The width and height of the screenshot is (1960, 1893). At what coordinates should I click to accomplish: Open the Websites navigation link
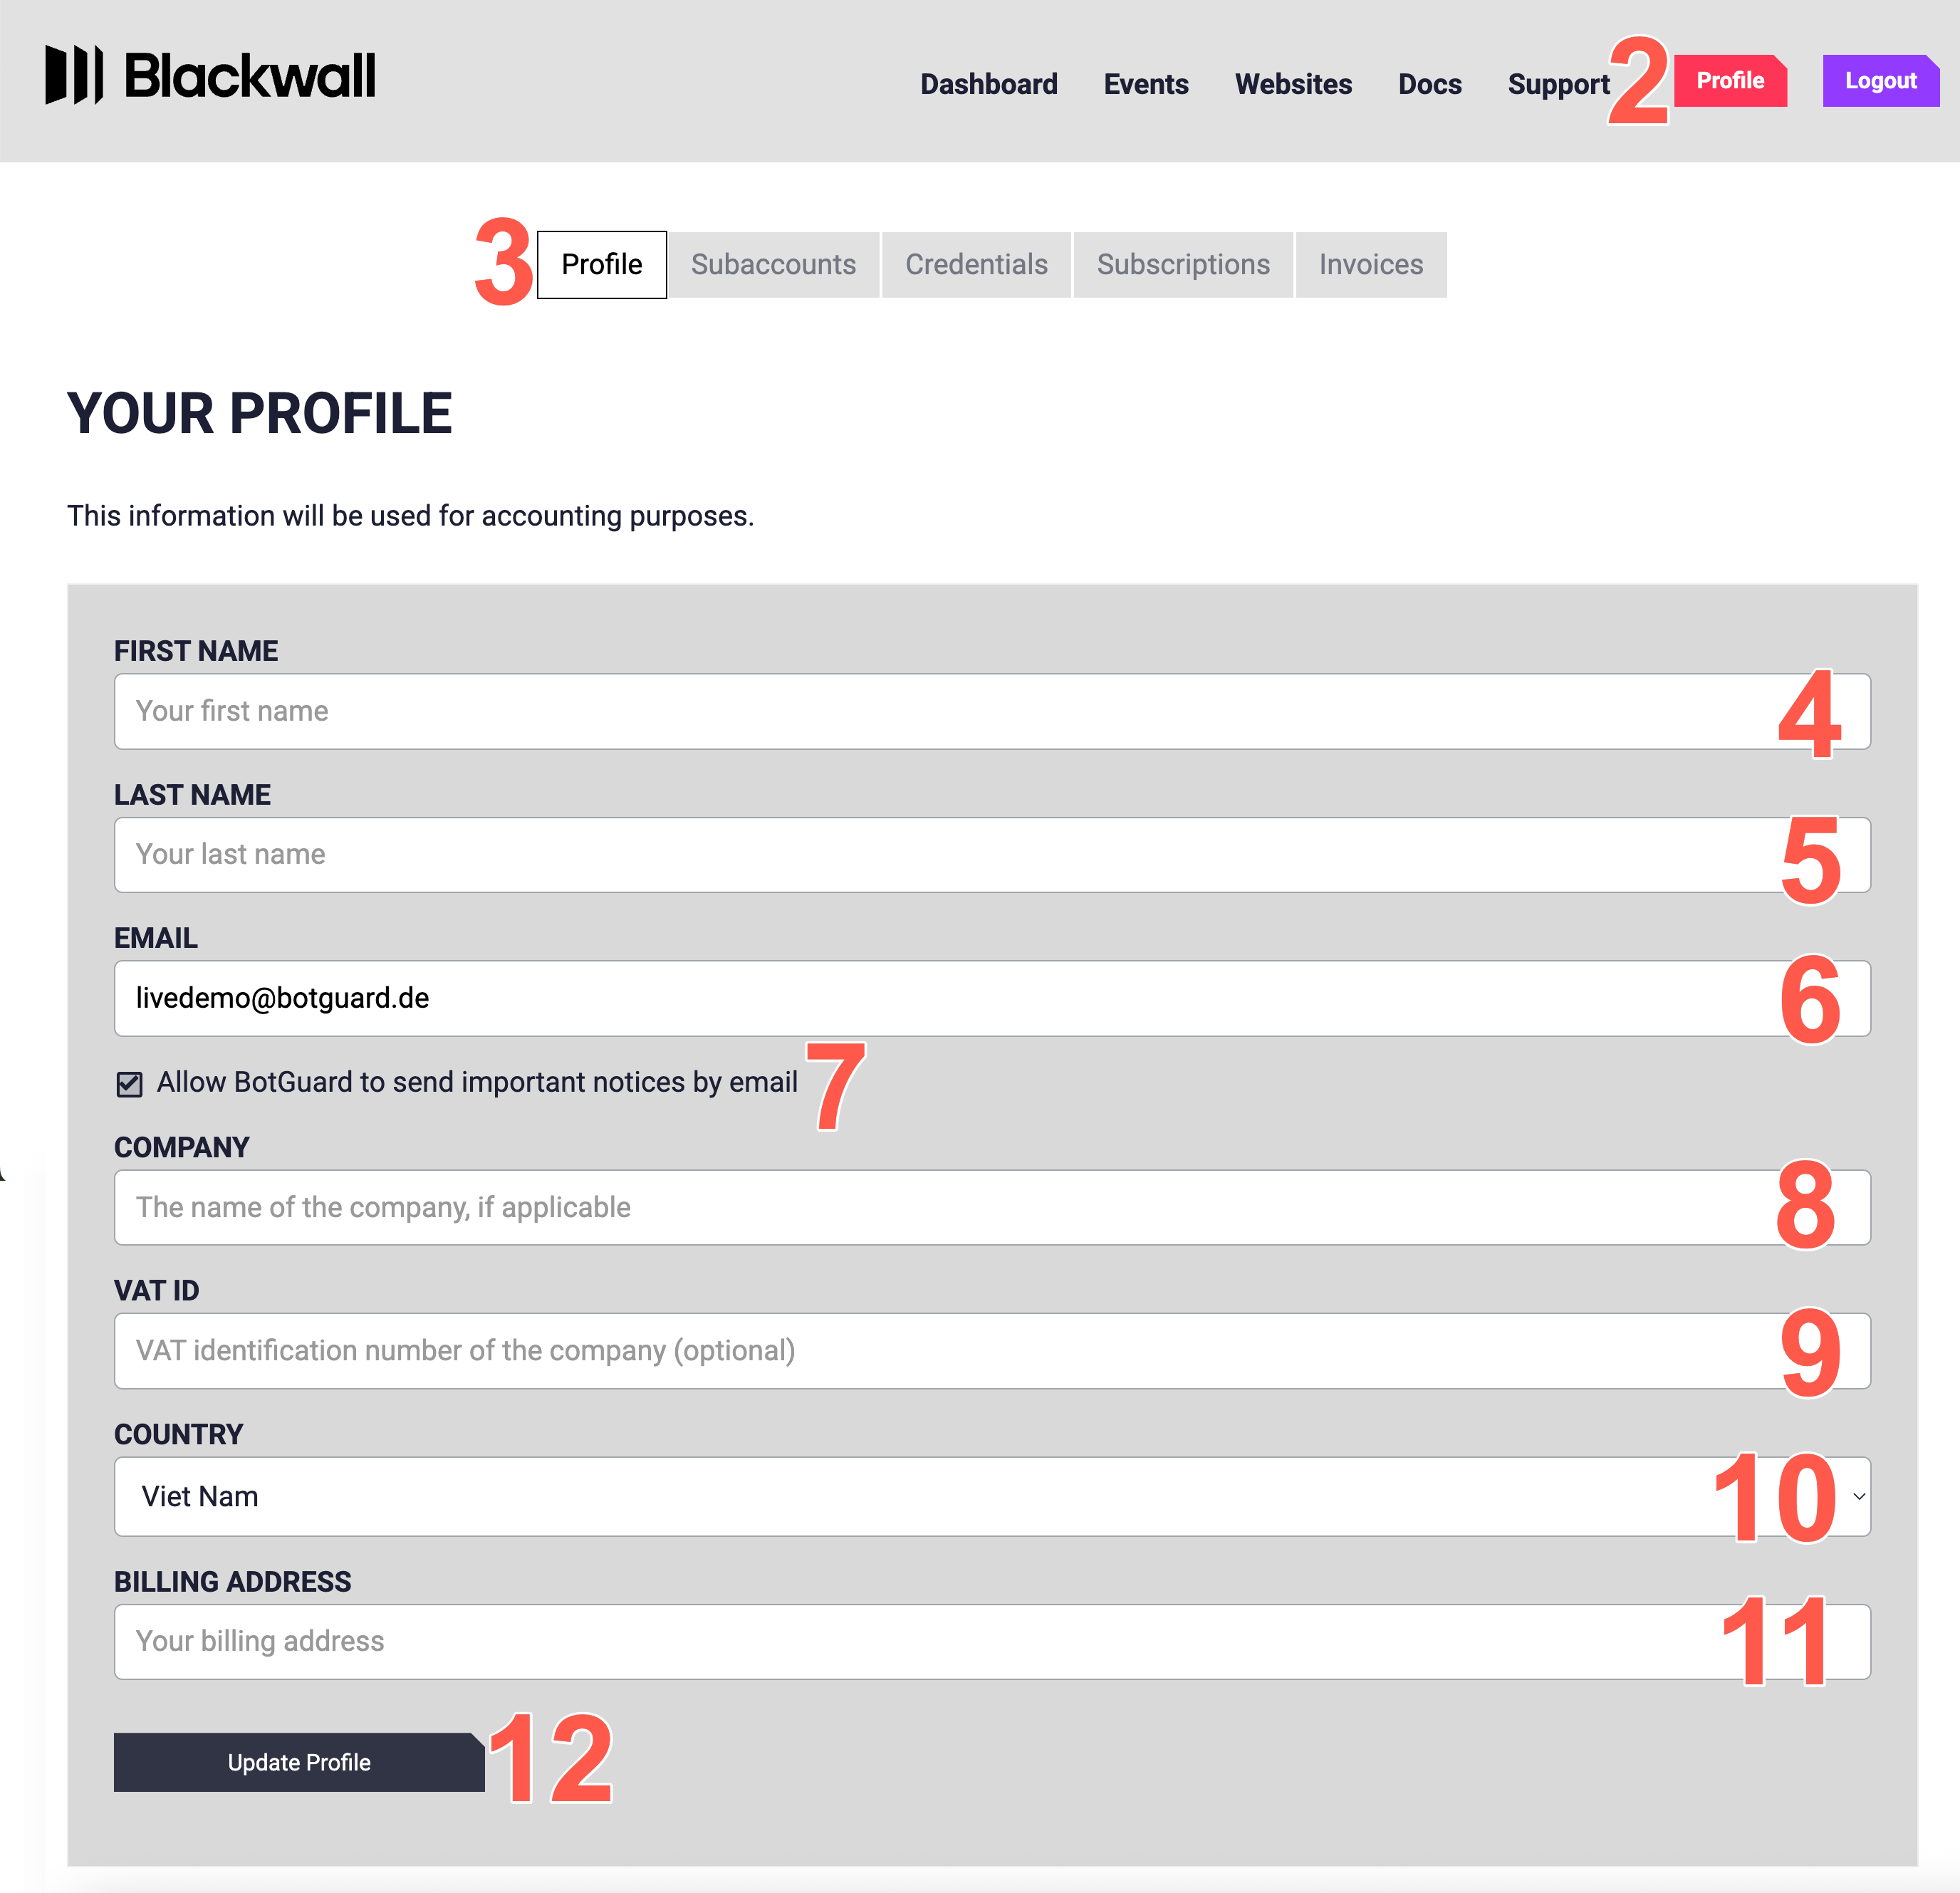[x=1293, y=84]
